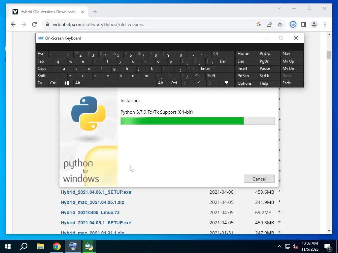Open Chrome three-dot menu

click(x=325, y=24)
